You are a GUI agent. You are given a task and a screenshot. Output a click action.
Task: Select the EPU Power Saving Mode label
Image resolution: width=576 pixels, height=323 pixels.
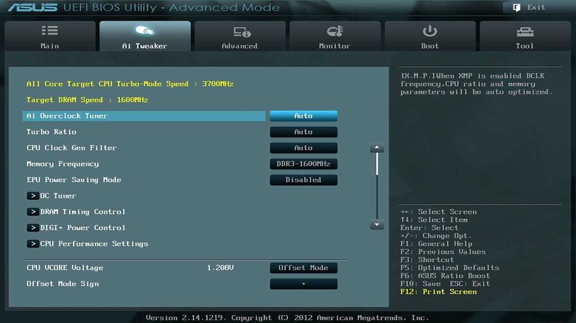(74, 180)
